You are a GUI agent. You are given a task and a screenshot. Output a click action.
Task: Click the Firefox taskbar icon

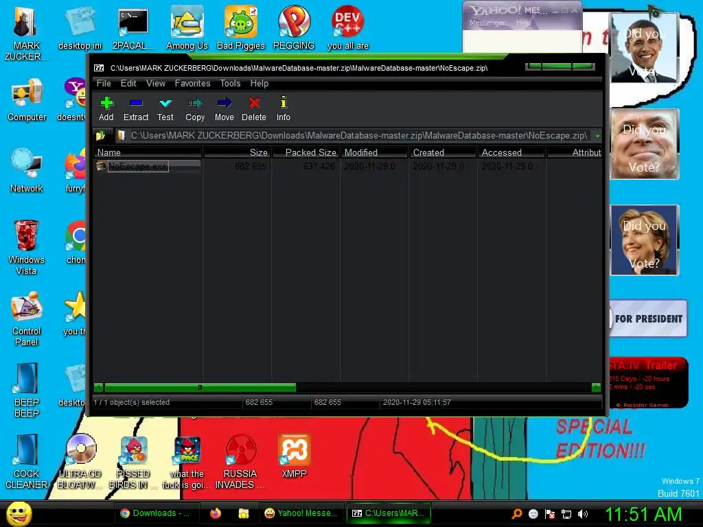216,513
